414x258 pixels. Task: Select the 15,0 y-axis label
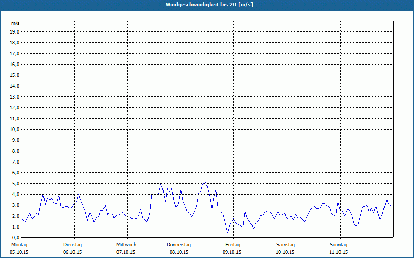(14, 75)
